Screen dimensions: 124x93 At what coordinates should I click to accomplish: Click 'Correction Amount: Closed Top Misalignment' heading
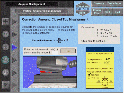click(x=55, y=20)
